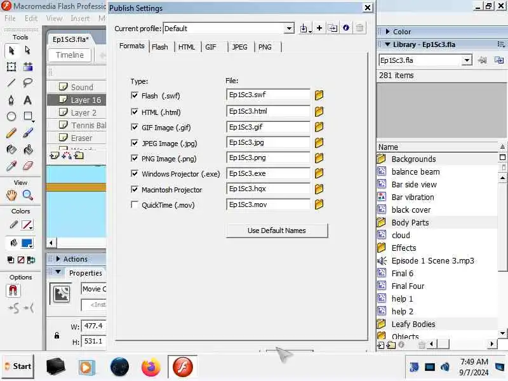Uncheck Macintosh Projector format
The height and width of the screenshot is (381, 508).
coord(135,189)
